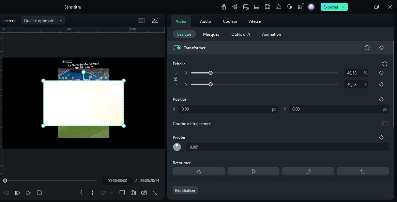Screen dimensions: 397x202
Task: Switch to the Vidéo tab
Action: (181, 21)
